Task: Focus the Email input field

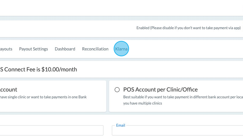Action: [177, 130]
